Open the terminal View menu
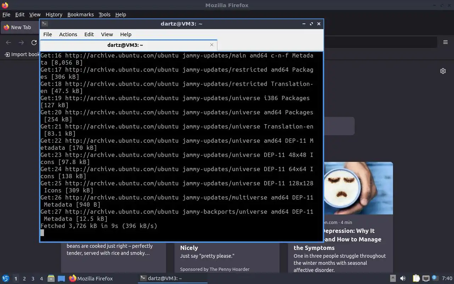This screenshot has width=454, height=284. (x=107, y=34)
